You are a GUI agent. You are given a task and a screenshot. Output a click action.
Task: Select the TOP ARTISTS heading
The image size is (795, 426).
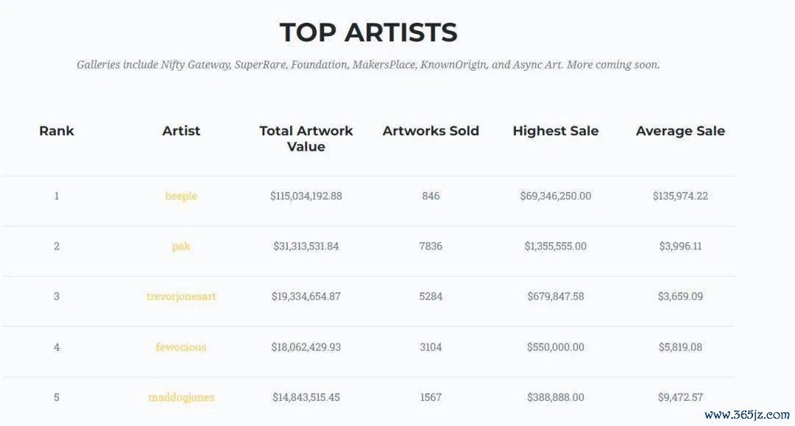[369, 32]
